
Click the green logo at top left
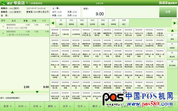pos(3,3)
